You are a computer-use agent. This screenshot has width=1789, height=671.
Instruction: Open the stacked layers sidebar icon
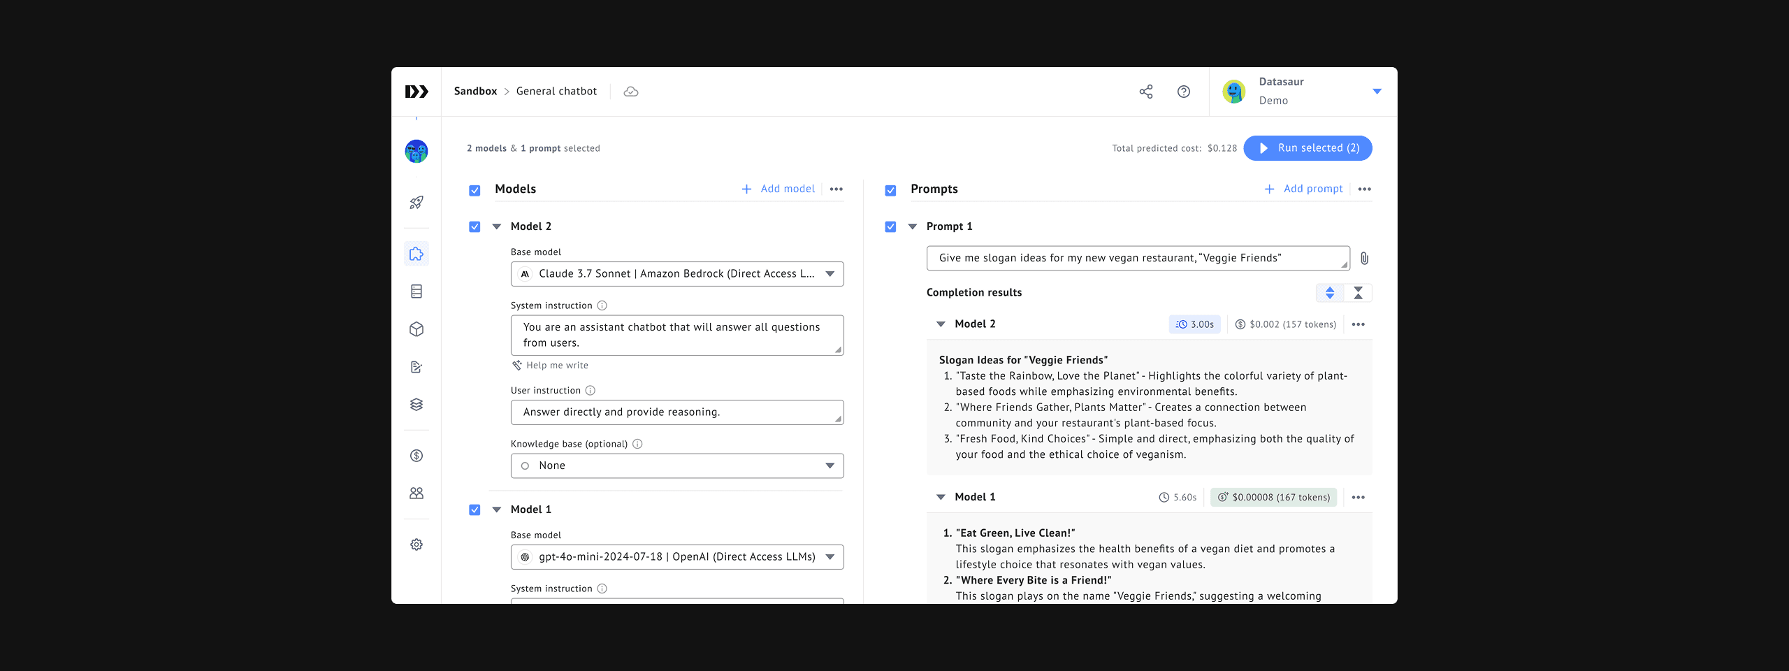tap(417, 405)
